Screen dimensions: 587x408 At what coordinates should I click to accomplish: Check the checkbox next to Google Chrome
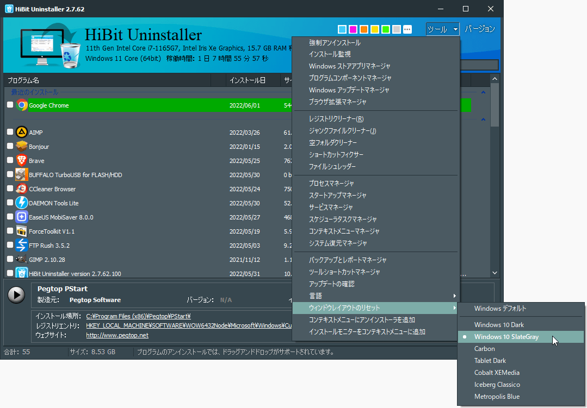[x=9, y=105]
